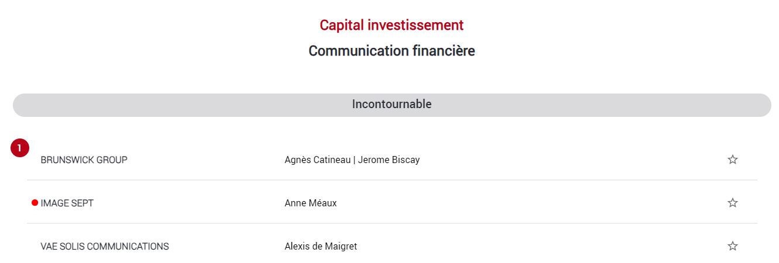The width and height of the screenshot is (779, 263).
Task: Select the name Agnès Catineau
Action: (317, 160)
